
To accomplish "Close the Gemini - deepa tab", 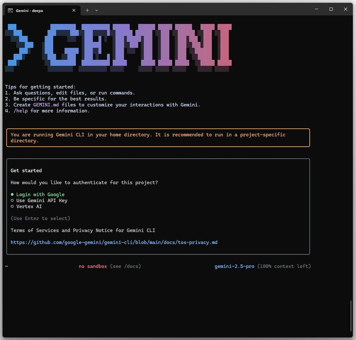I will (x=74, y=10).
